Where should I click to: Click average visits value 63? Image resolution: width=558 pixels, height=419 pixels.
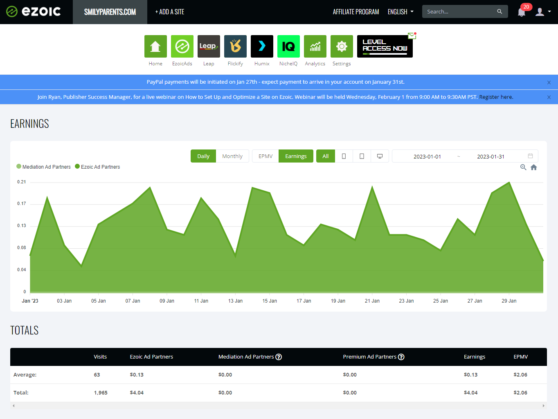(x=97, y=374)
